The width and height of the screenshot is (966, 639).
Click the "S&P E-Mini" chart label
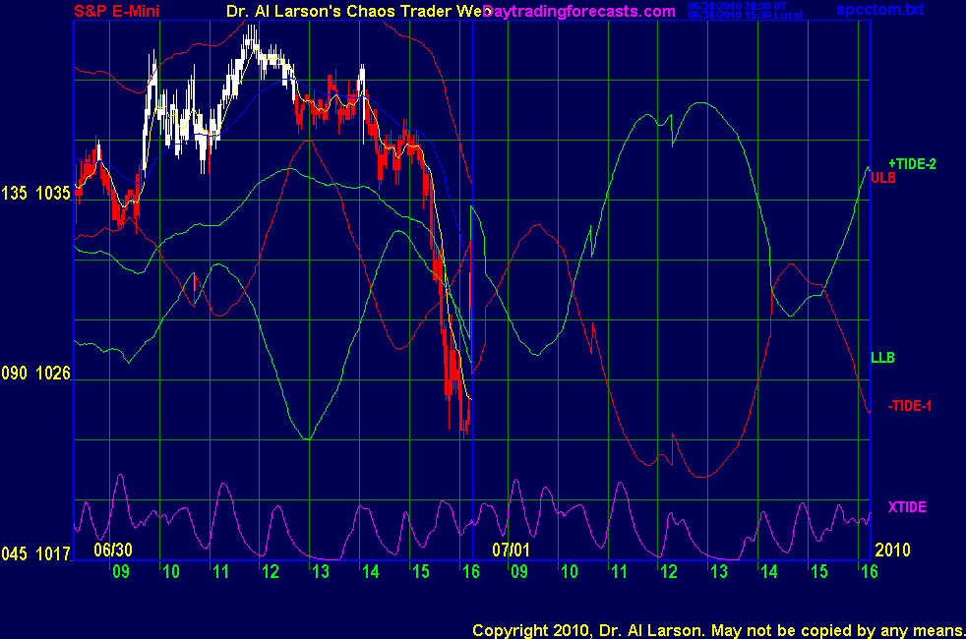tap(116, 11)
